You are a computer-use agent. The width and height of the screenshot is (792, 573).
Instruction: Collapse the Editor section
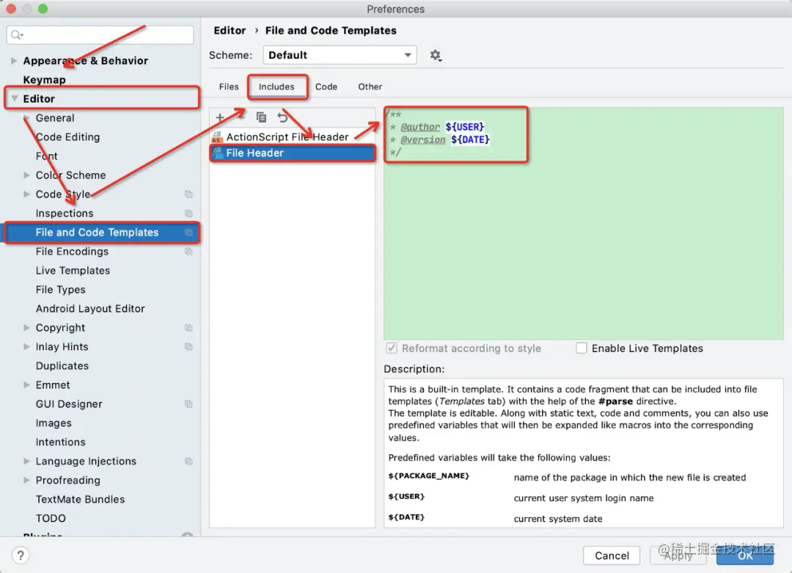(15, 98)
